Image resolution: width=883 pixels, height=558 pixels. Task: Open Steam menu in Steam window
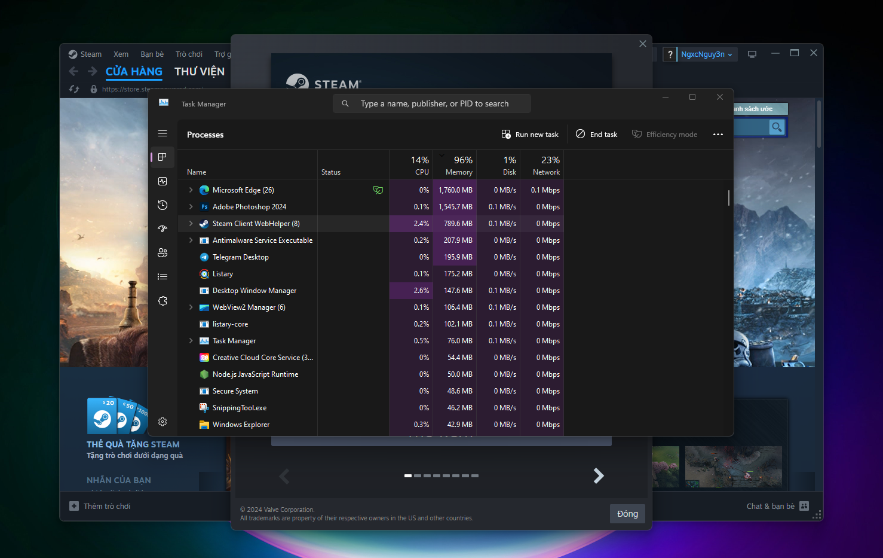pyautogui.click(x=91, y=54)
